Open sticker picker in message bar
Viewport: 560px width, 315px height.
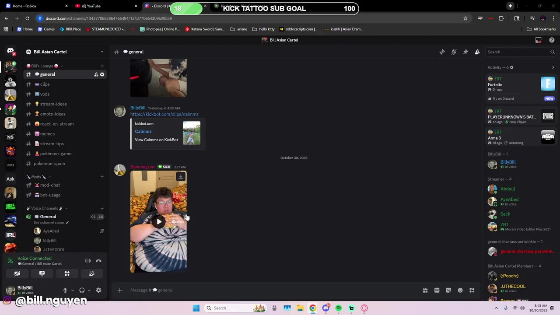[448, 290]
